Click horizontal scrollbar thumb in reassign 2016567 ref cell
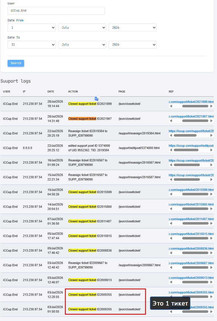 187,165
